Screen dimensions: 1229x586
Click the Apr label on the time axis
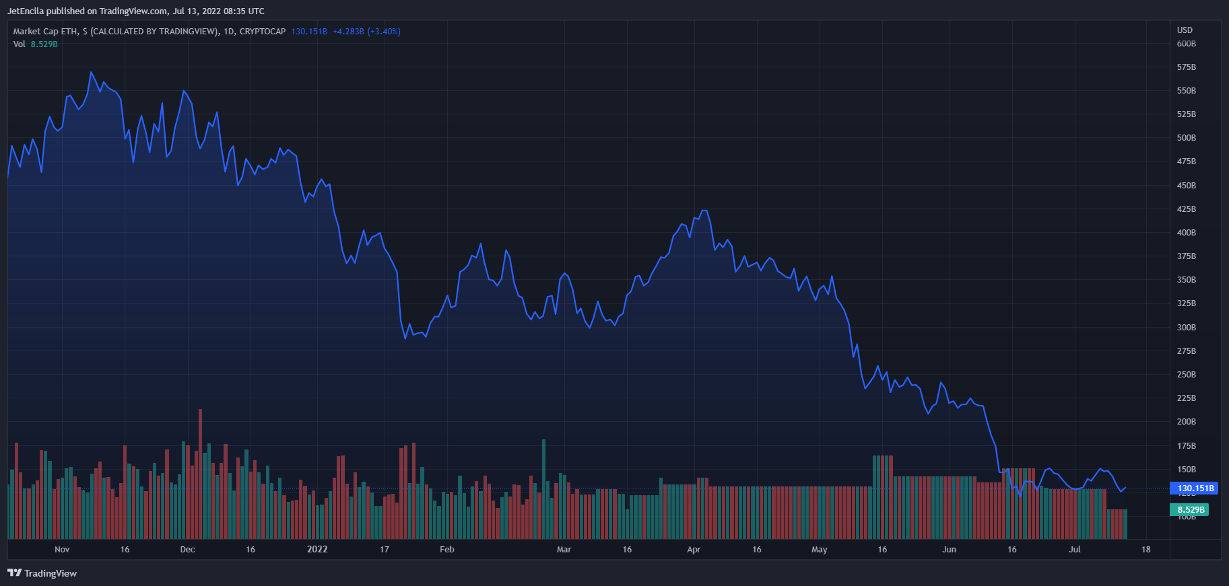coord(694,550)
